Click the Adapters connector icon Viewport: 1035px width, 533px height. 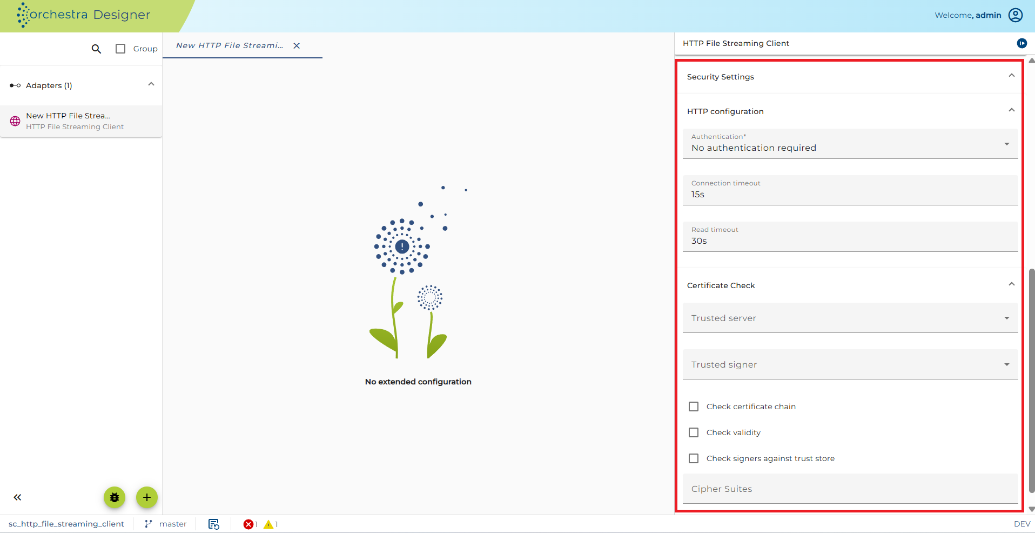pos(15,85)
